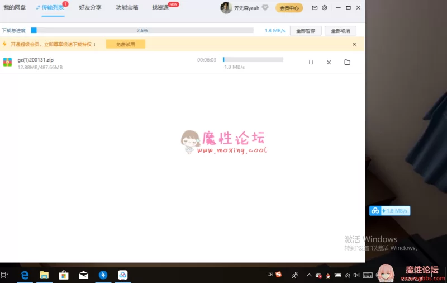Viewport: 447px width, 283px height.
Task: Open folder for gc(1)200131.zip download
Action: [347, 62]
